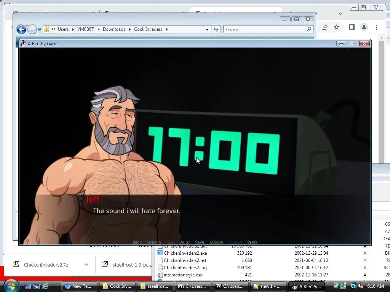Viewport: 390px width, 292px height.
Task: Bookmark the page with the Chrome star icon
Action: point(337,27)
